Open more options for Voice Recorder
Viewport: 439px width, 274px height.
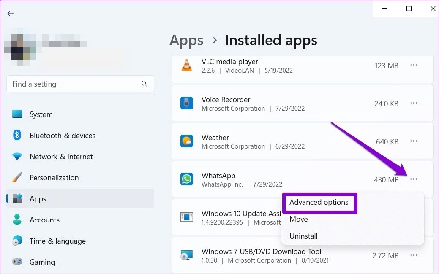[414, 103]
